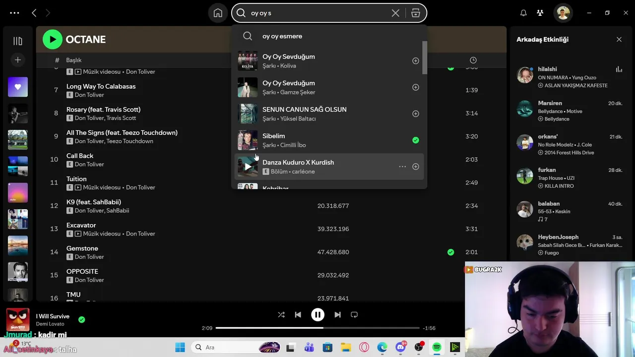Screen dimensions: 635x357
Task: Clear the search field with X icon
Action: coord(395,13)
